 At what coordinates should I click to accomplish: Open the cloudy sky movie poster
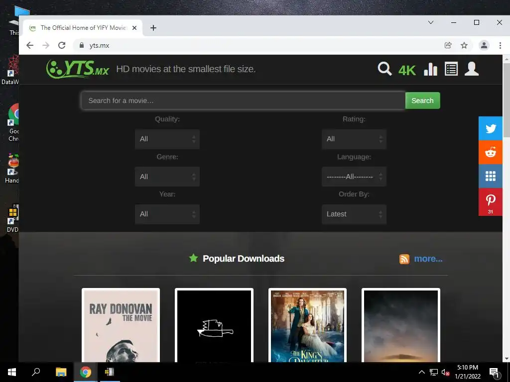[x=401, y=325]
